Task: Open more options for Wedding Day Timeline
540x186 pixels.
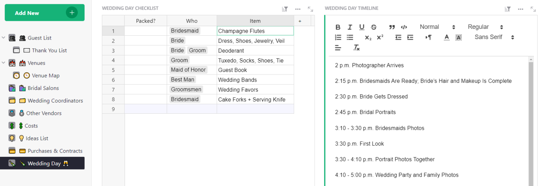Action: coord(521,9)
